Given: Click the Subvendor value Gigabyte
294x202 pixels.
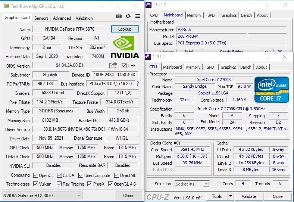Looking at the screenshot, I should click(x=50, y=75).
